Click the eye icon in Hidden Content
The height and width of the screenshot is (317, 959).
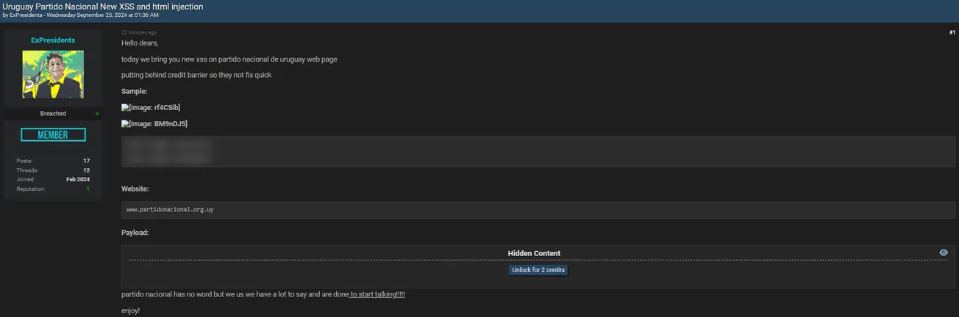944,252
